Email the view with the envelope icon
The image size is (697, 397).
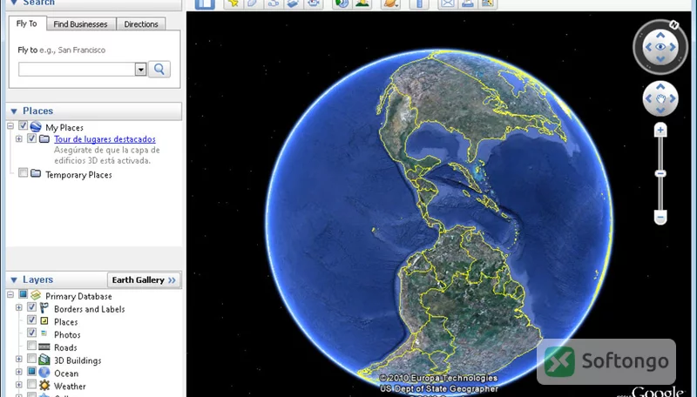click(448, 4)
